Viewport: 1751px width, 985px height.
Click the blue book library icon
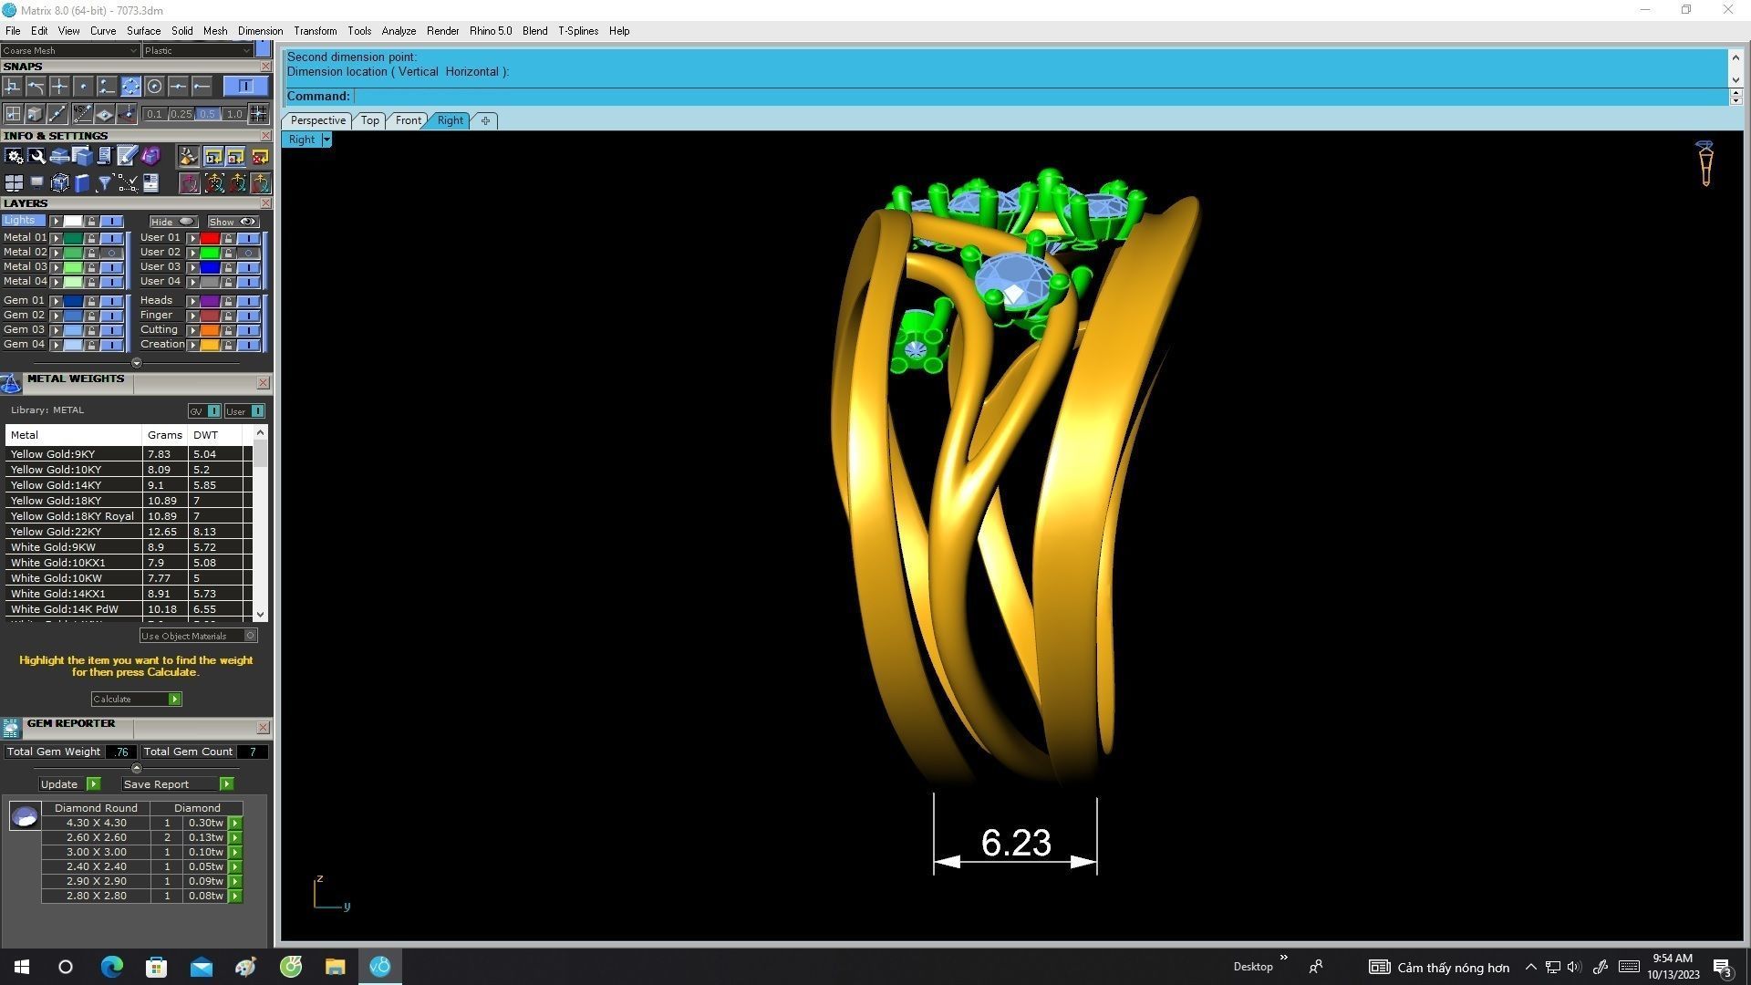[x=82, y=183]
